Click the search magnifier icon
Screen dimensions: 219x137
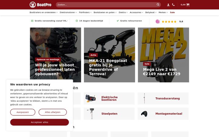(x=158, y=5)
